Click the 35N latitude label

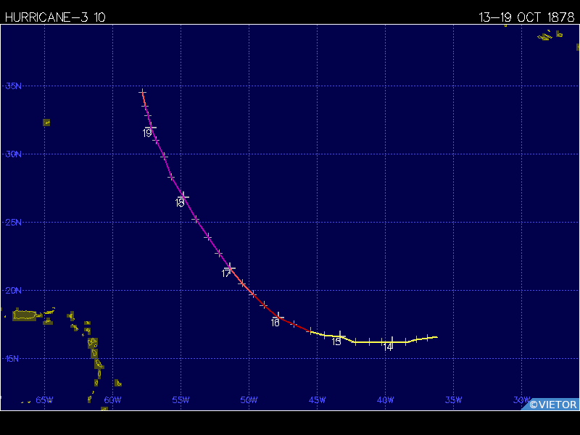(13, 86)
